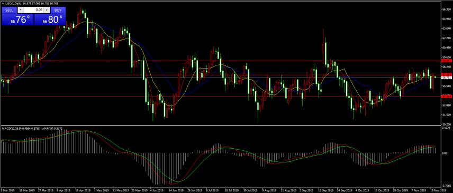The image size is (453, 193).
Task: Decrease lot volume with left arrow
Action: pos(21,10)
